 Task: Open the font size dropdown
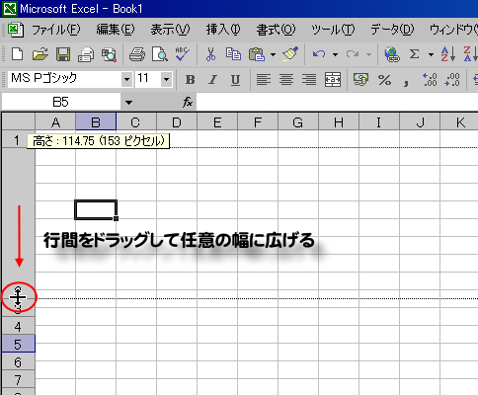(166, 79)
